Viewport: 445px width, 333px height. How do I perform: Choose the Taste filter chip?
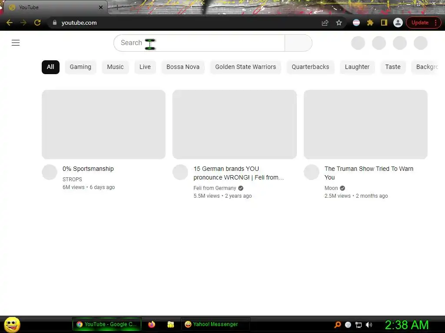click(393, 67)
